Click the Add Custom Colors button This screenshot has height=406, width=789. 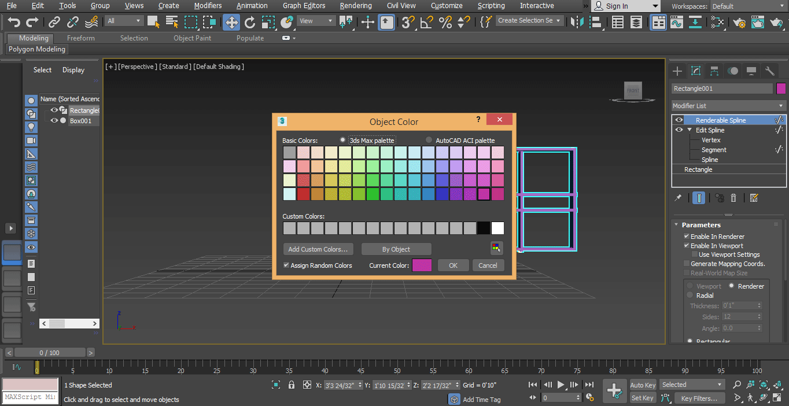pyautogui.click(x=318, y=249)
